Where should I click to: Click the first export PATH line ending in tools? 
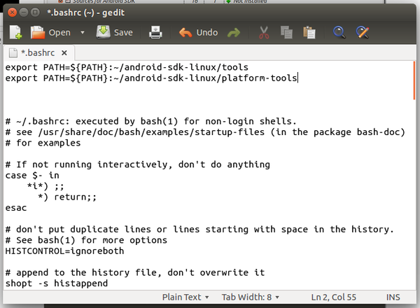click(x=127, y=67)
